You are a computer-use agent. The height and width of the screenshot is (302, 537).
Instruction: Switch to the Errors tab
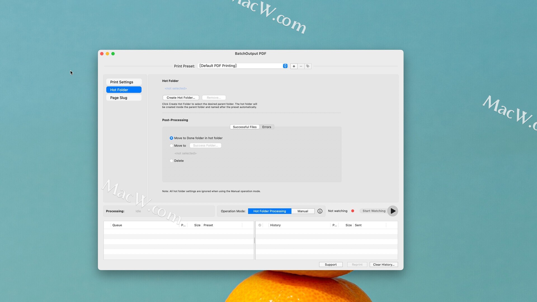[267, 127]
